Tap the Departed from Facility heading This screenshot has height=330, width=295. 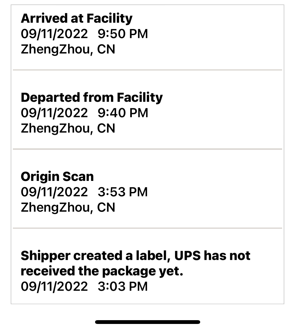[92, 97]
